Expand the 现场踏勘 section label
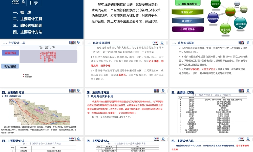Screen dimensions: 253x152 click(10, 66)
